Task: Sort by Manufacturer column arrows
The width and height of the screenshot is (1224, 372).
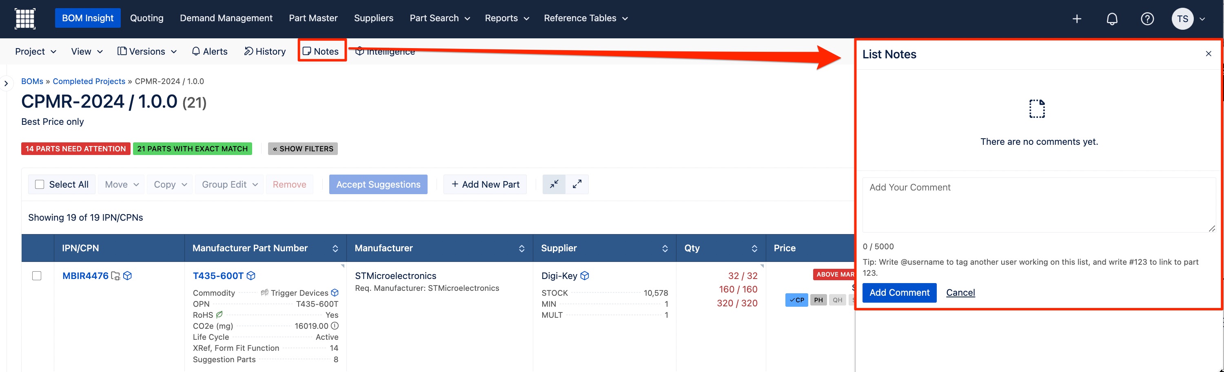Action: tap(521, 248)
